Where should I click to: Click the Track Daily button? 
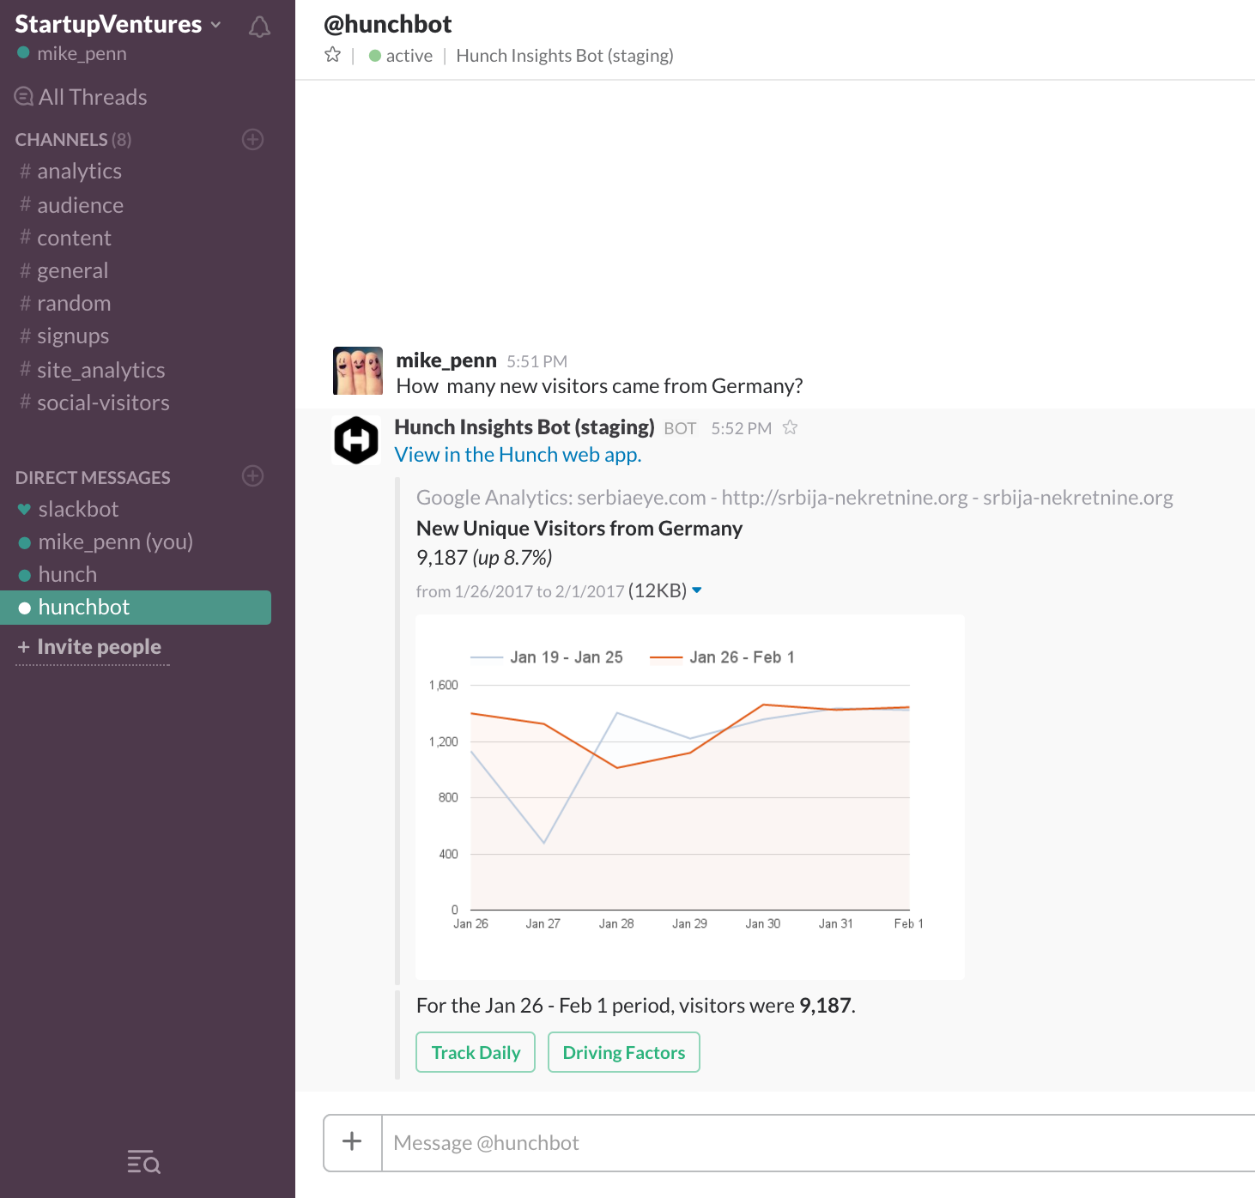(x=476, y=1052)
